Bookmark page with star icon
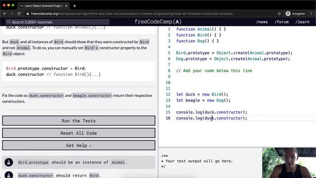Viewport: 316px width, 178px height. tap(279, 14)
